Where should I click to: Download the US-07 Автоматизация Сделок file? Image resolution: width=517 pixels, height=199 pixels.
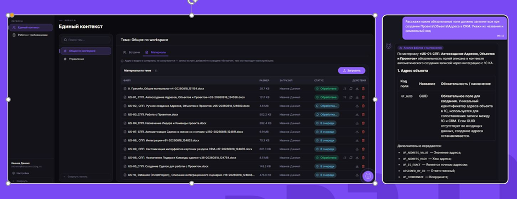[357, 132]
